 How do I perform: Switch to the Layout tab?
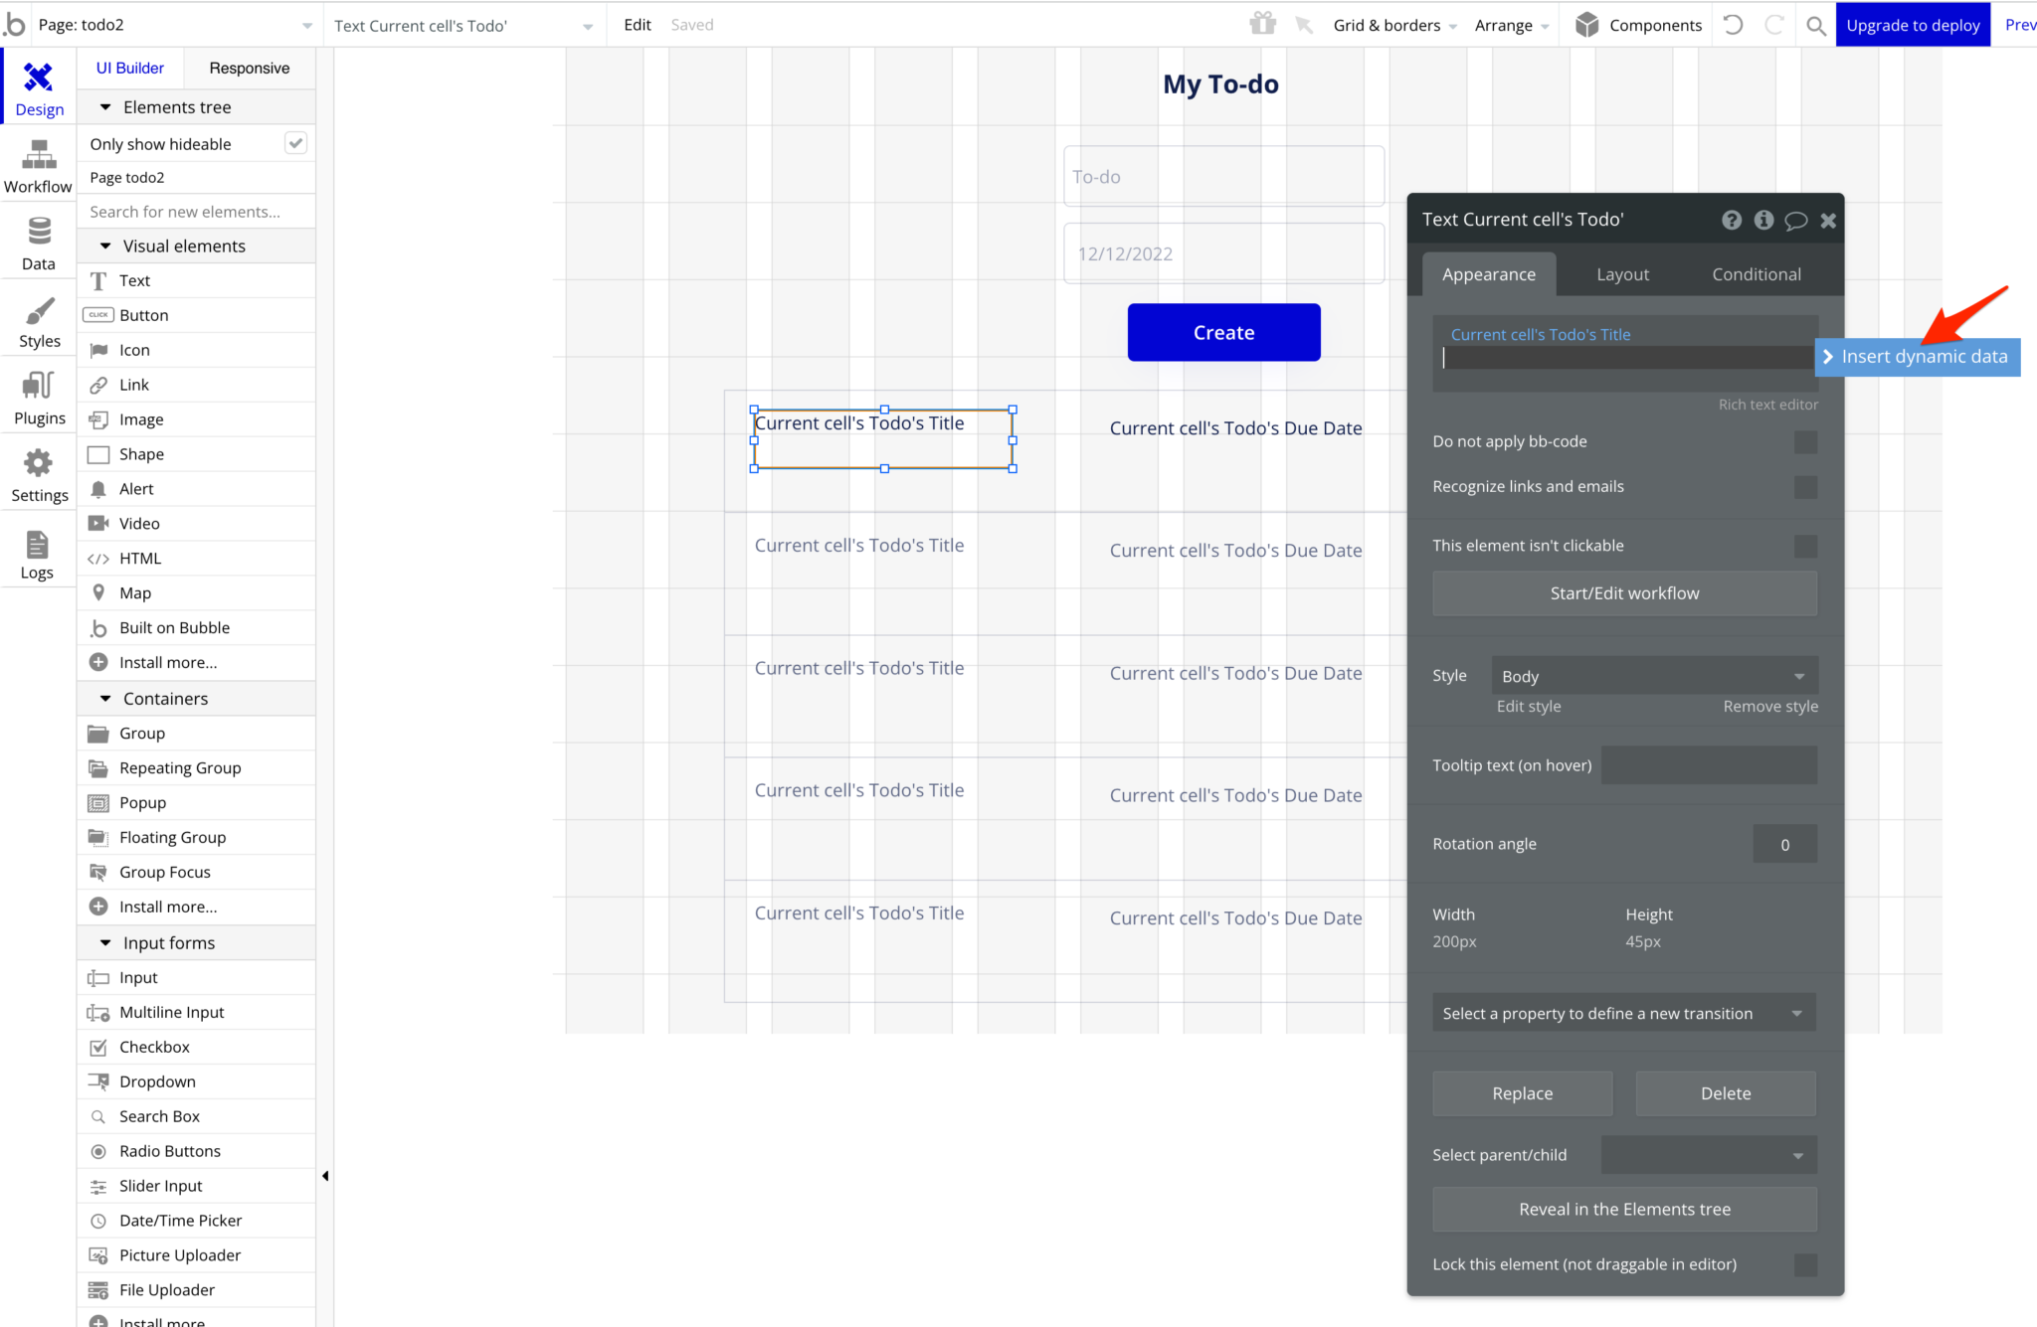(1622, 274)
